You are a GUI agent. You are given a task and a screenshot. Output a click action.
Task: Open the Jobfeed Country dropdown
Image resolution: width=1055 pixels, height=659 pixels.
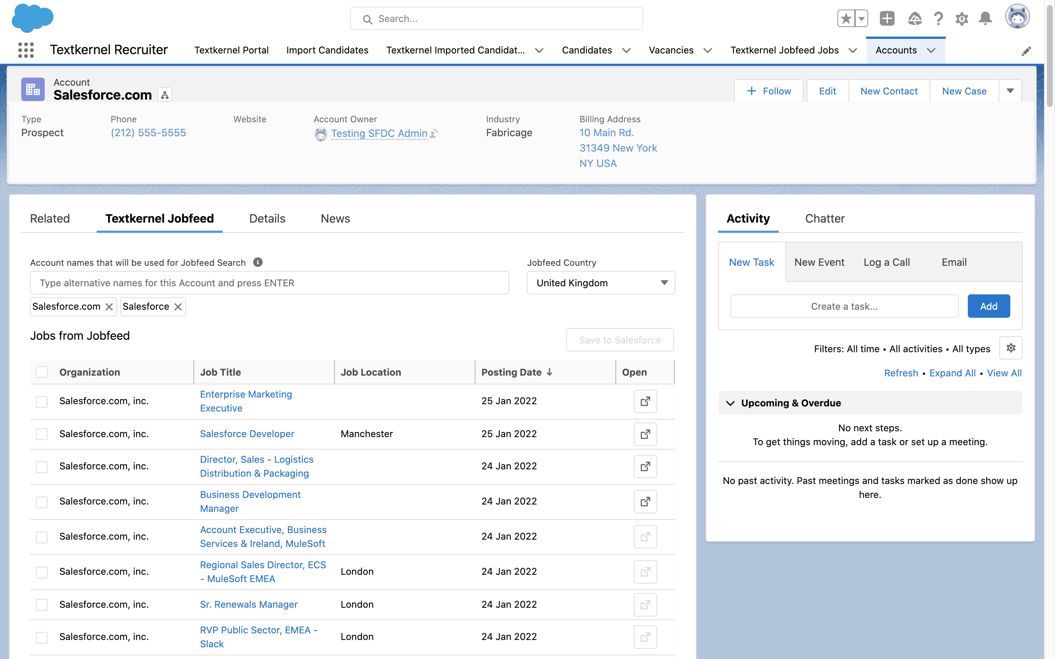coord(601,283)
